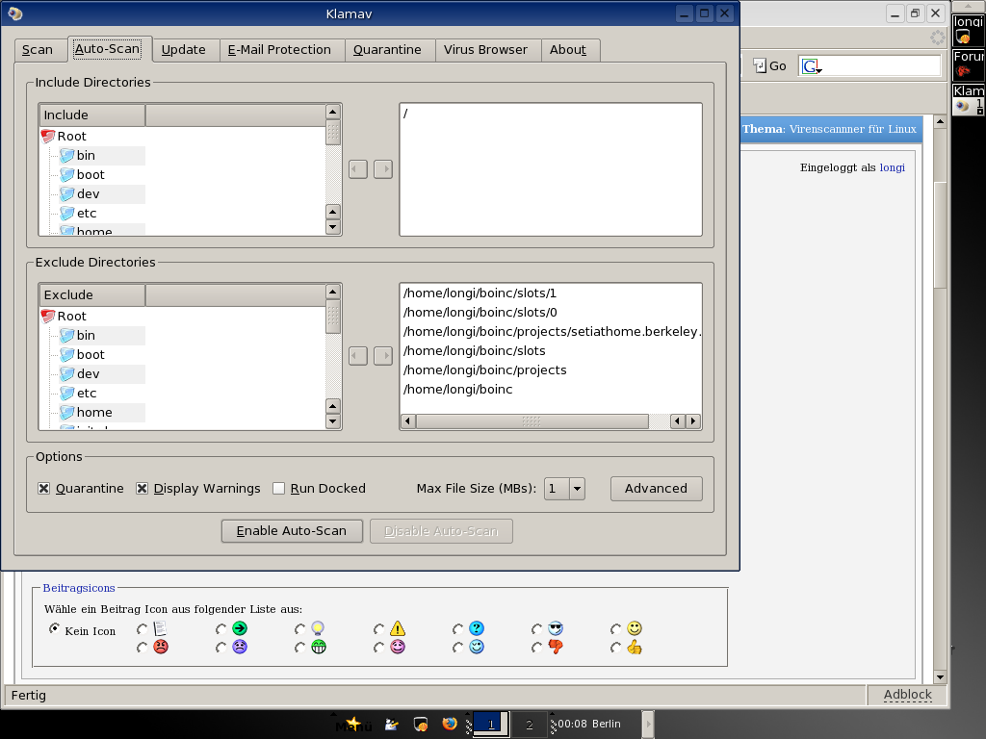The width and height of the screenshot is (986, 739).
Task: Switch to workspace 2 in pager
Action: click(530, 725)
